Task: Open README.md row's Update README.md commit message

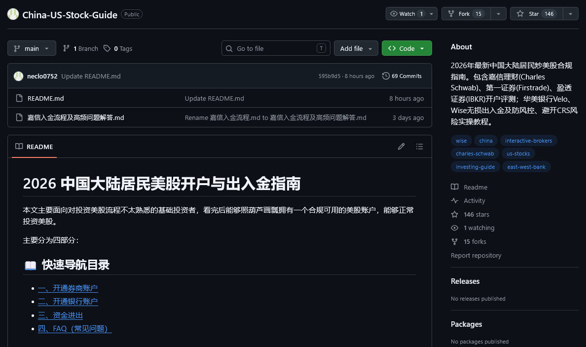Action: (215, 98)
